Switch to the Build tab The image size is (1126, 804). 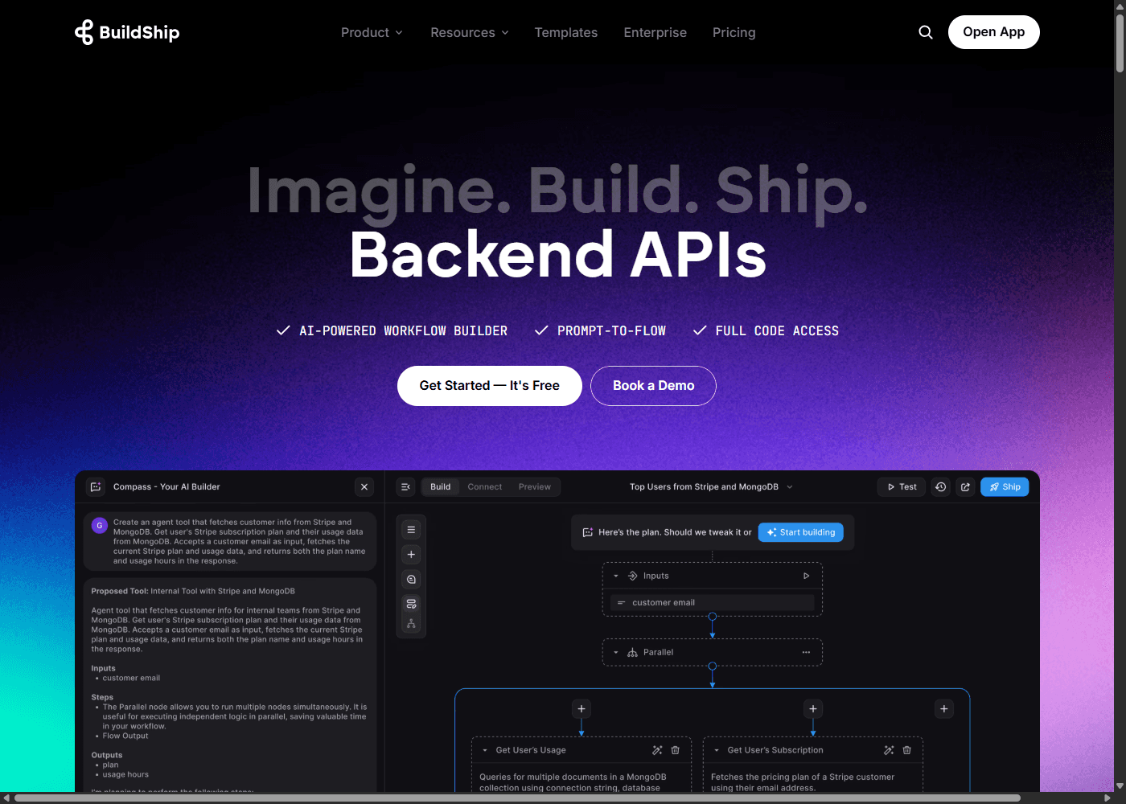pyautogui.click(x=441, y=487)
